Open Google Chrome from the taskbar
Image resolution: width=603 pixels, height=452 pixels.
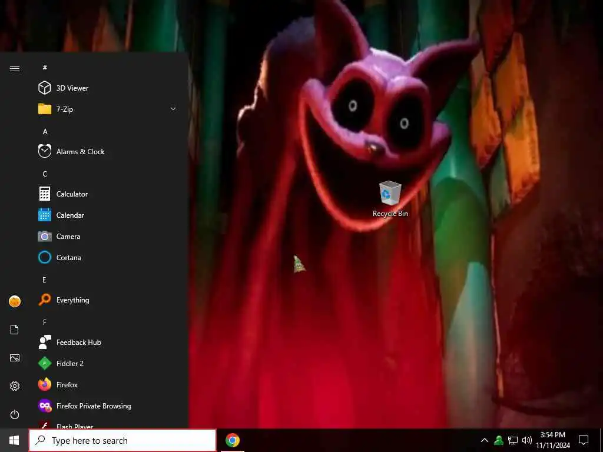click(x=232, y=440)
